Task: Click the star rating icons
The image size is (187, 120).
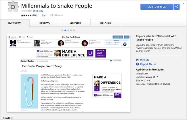Action: coord(25,15)
